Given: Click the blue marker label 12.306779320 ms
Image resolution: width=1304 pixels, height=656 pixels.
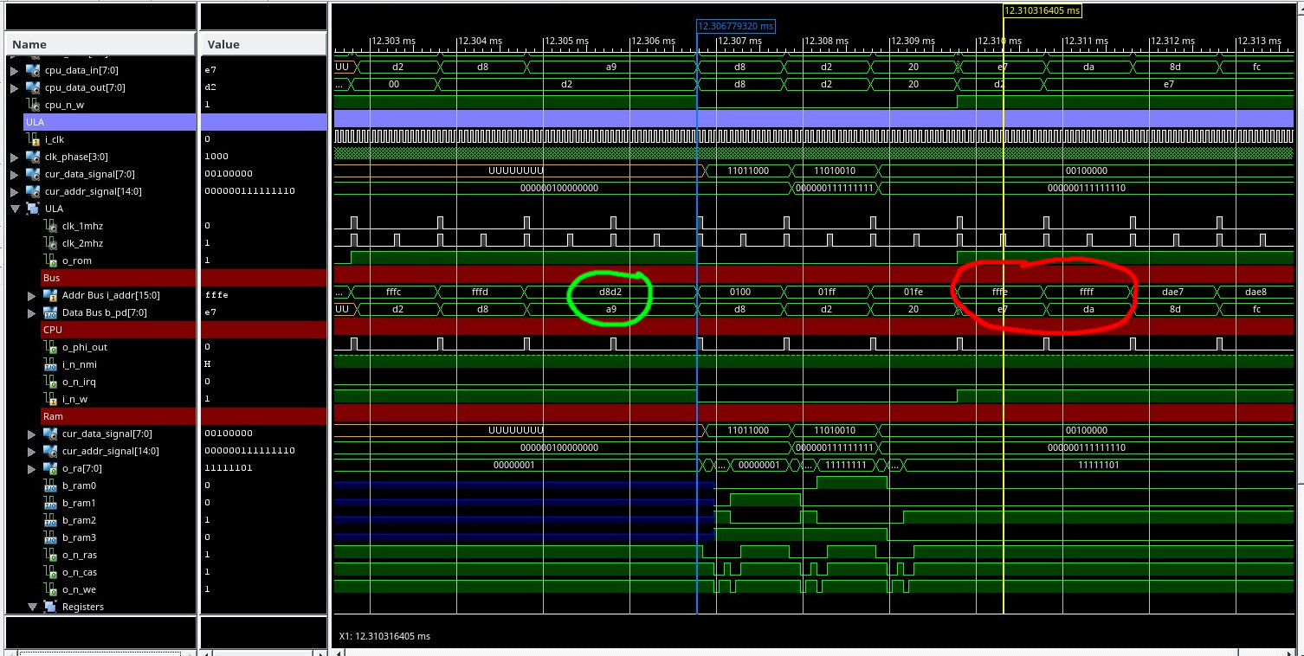Looking at the screenshot, I should [x=736, y=26].
